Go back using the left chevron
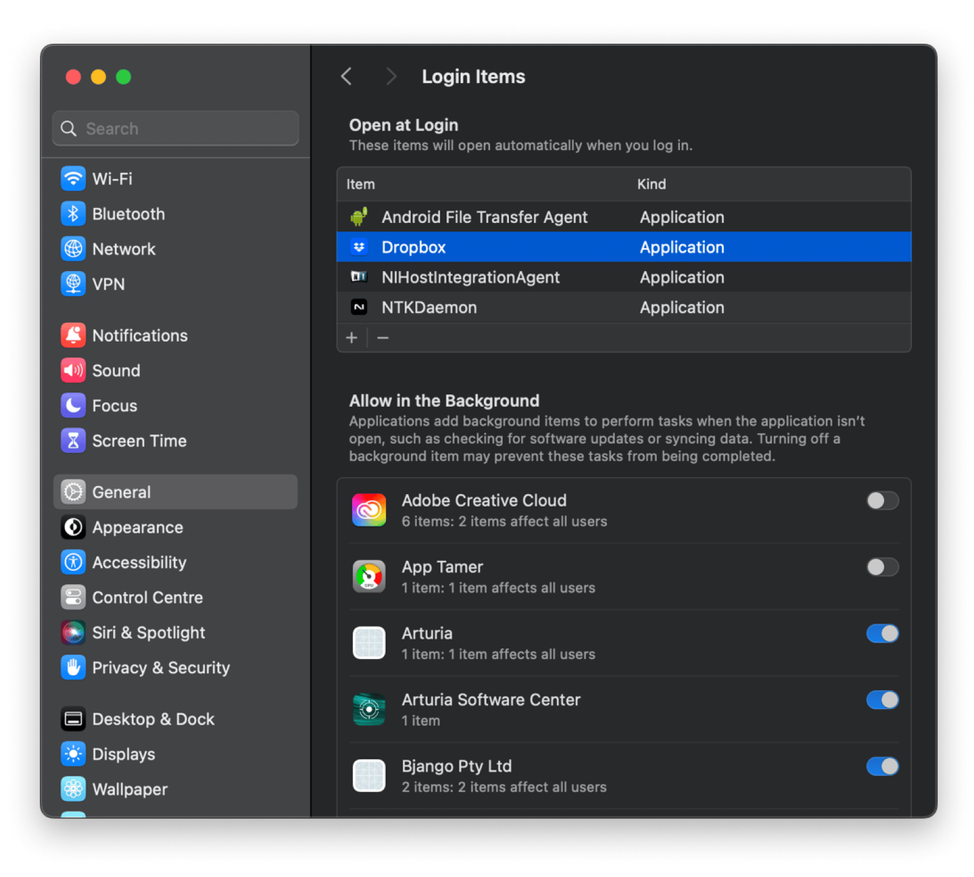This screenshot has width=974, height=877. [x=347, y=76]
